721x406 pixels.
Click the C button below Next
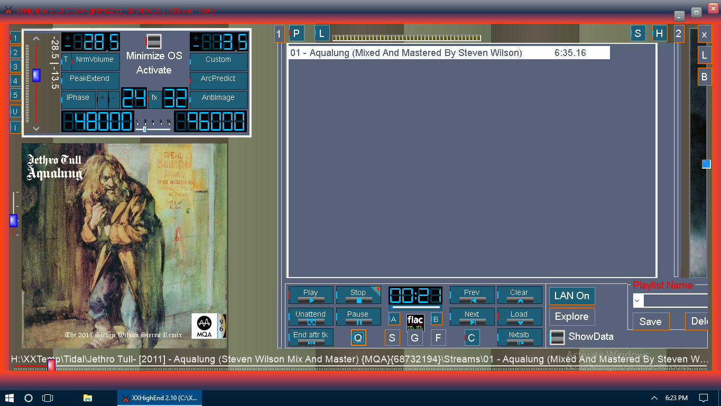[472, 338]
